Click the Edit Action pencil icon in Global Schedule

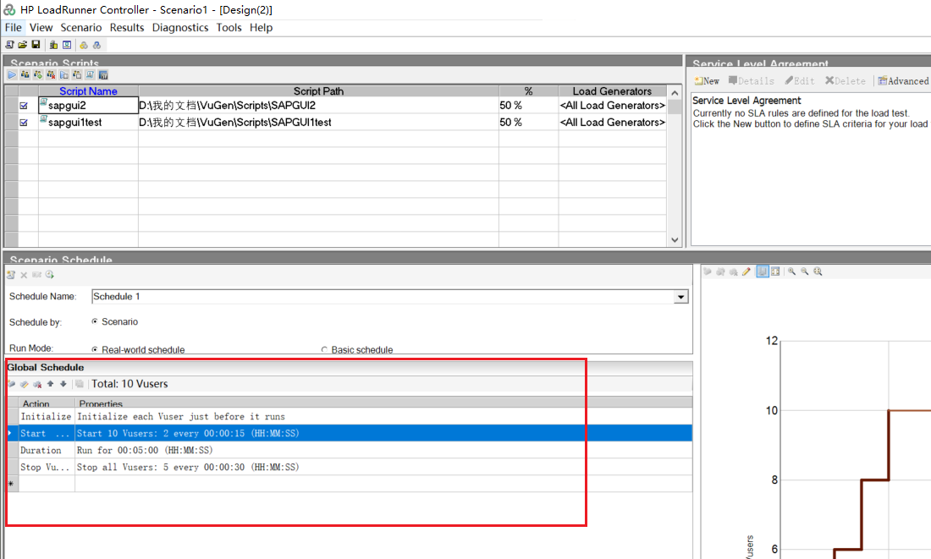pyautogui.click(x=25, y=384)
